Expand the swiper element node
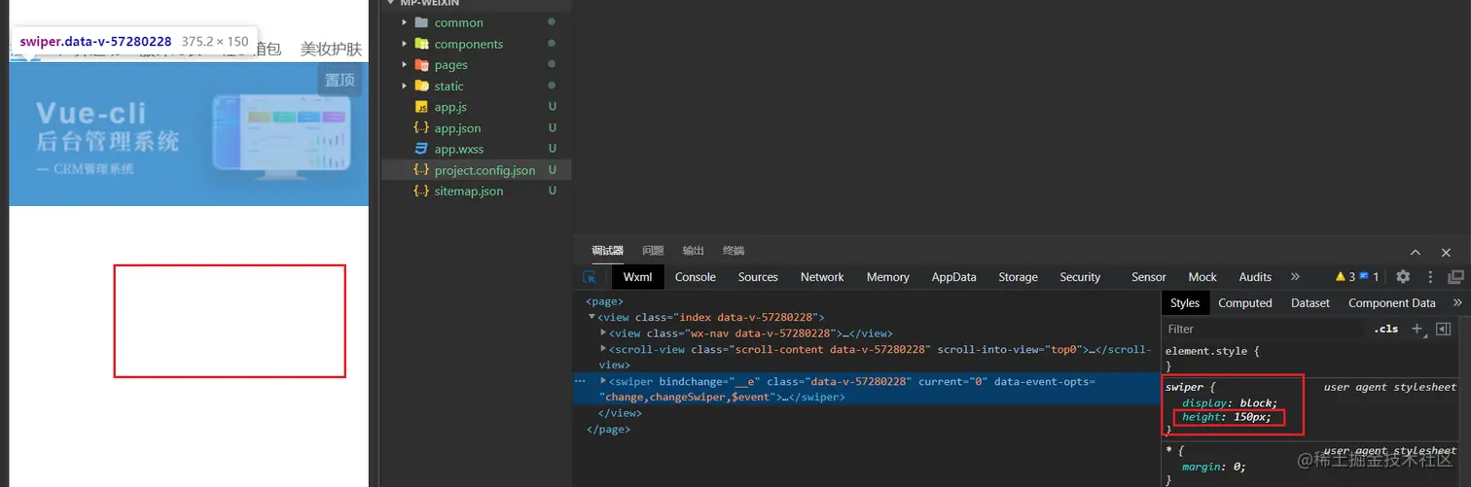The width and height of the screenshot is (1471, 487). click(x=604, y=381)
